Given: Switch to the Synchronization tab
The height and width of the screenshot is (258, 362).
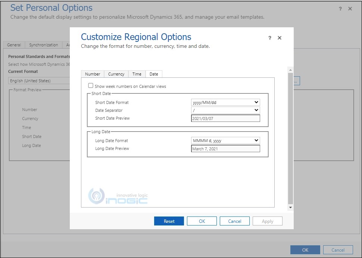Looking at the screenshot, I should 43,44.
